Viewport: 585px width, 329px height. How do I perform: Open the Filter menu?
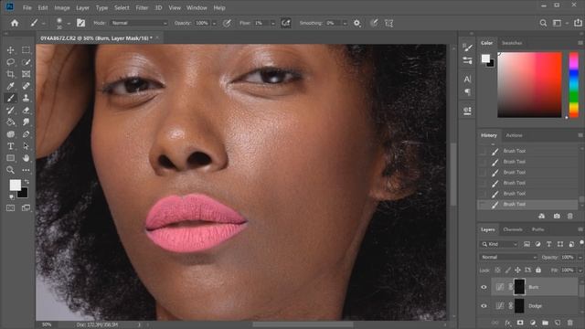pyautogui.click(x=142, y=7)
